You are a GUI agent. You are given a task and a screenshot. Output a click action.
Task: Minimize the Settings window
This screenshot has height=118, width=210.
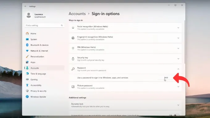tap(169, 5)
